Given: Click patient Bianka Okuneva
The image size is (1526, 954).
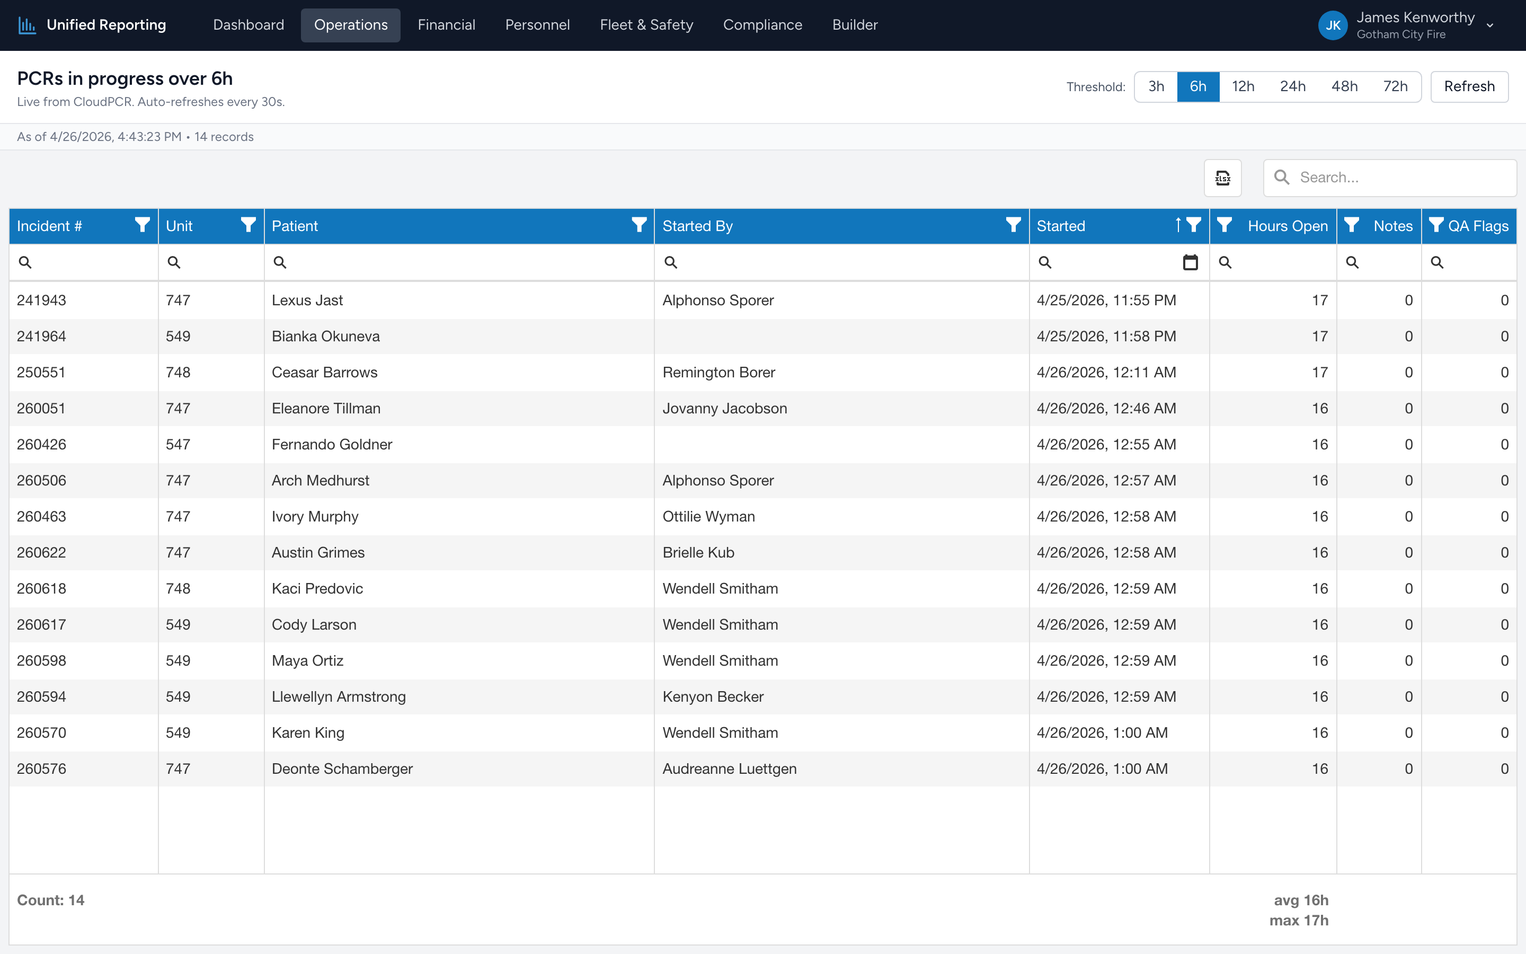Looking at the screenshot, I should [x=325, y=337].
